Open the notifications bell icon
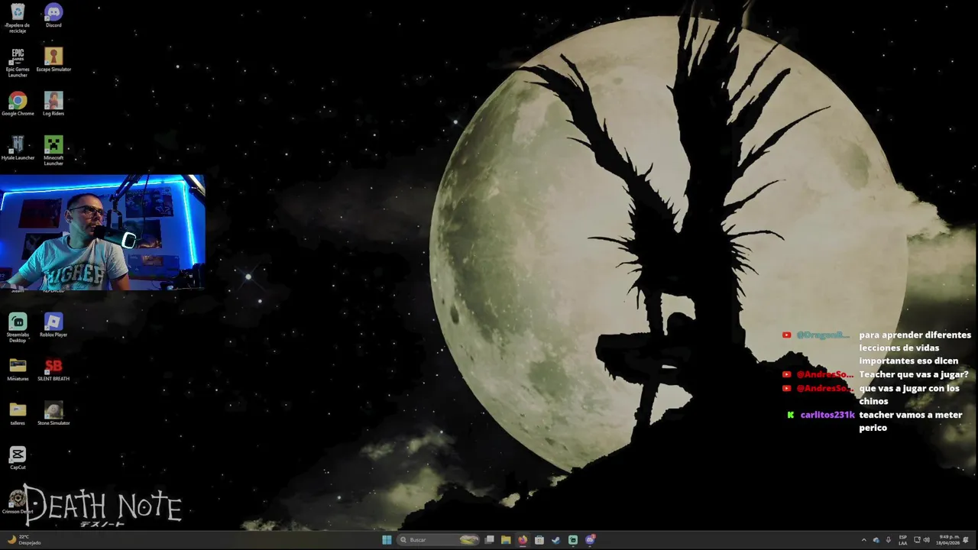 click(966, 540)
